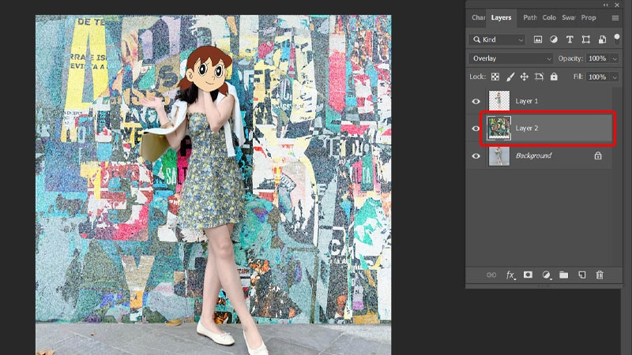
Task: Create a new layer icon
Action: click(581, 275)
